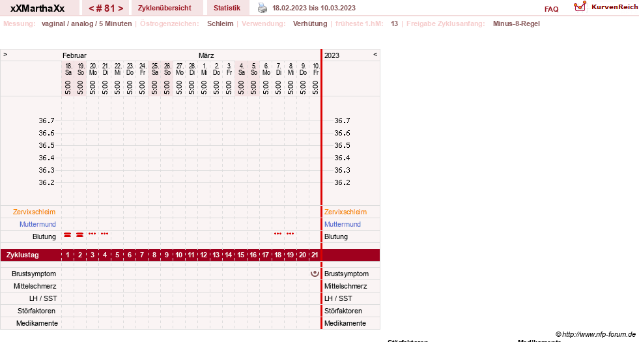
Task: Click the nfp-forum.de copyright link
Action: 595,334
